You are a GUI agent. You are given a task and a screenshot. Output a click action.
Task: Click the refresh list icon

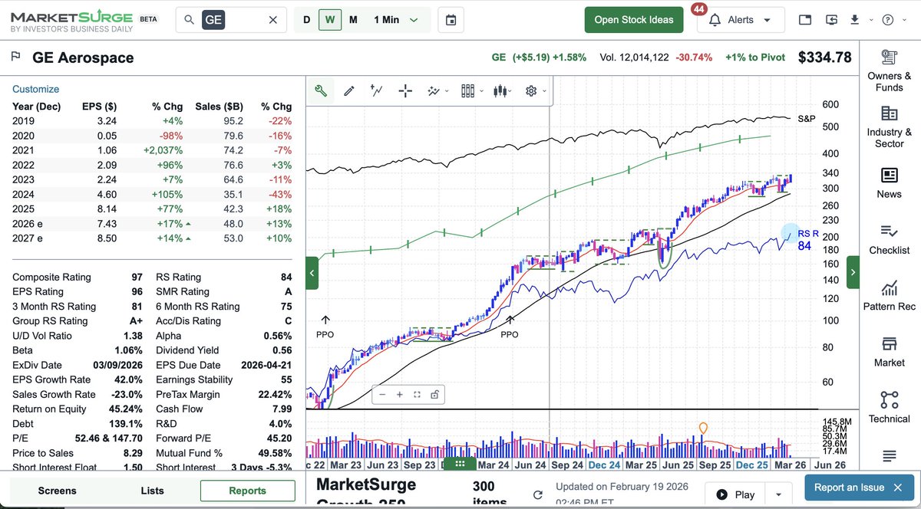coord(538,495)
